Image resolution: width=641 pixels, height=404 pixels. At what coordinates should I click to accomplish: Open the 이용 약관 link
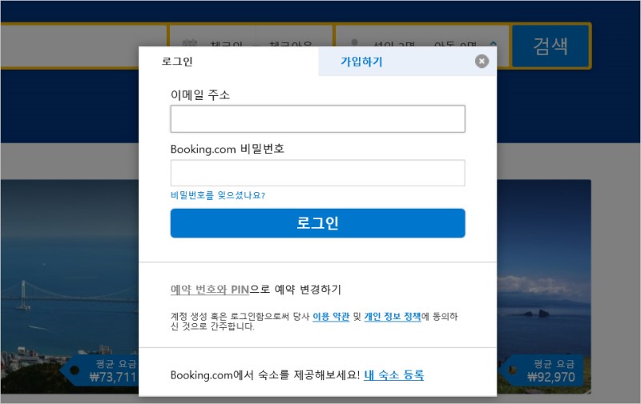331,316
